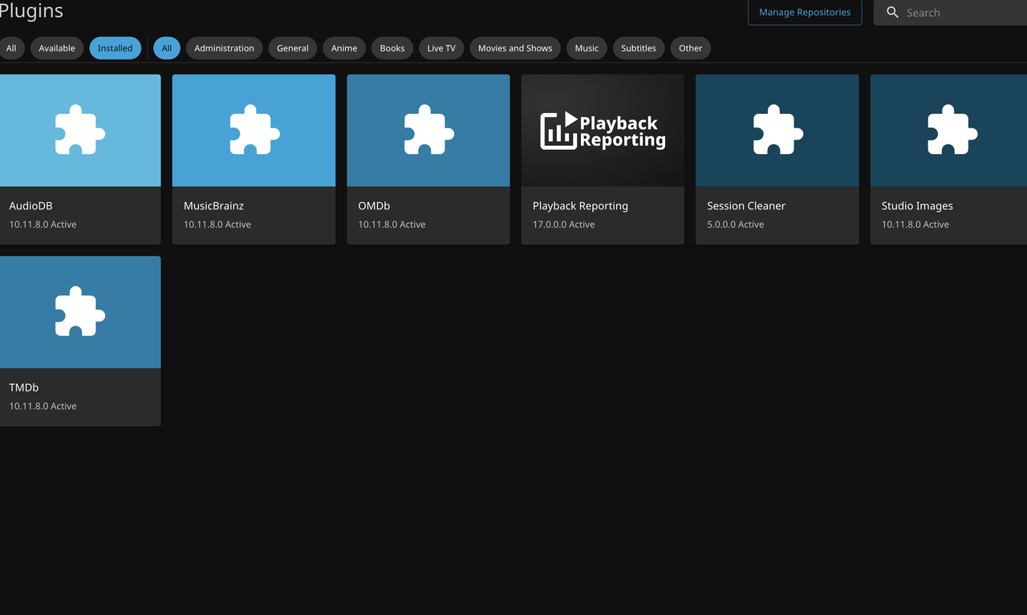Open the Studio Images plugin title
1027x615 pixels.
pyautogui.click(x=917, y=206)
